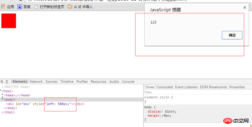The width and height of the screenshot is (252, 127).
Task: Select the Styles sidebar tab
Action: click(150, 87)
